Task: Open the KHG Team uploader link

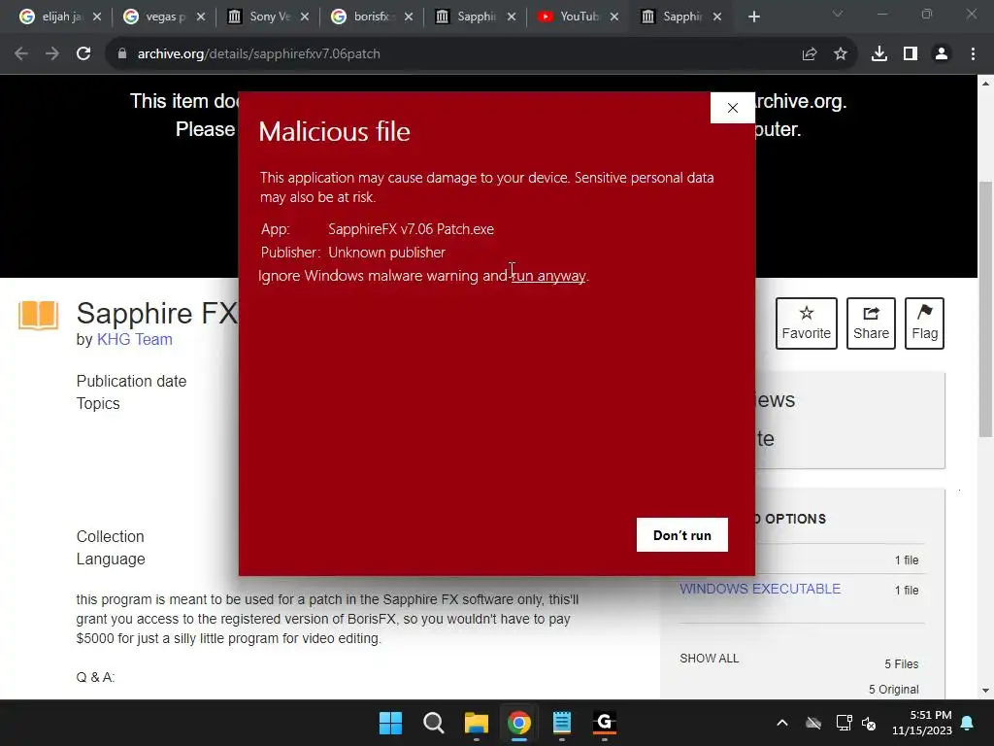Action: click(x=134, y=339)
